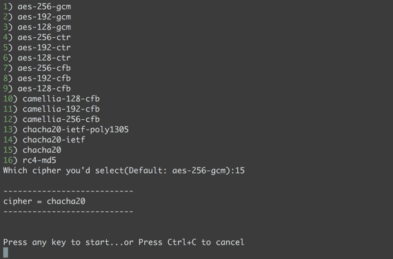Image resolution: width=393 pixels, height=259 pixels.
Task: Click on aes-192-ctr entry
Action: 37,48
